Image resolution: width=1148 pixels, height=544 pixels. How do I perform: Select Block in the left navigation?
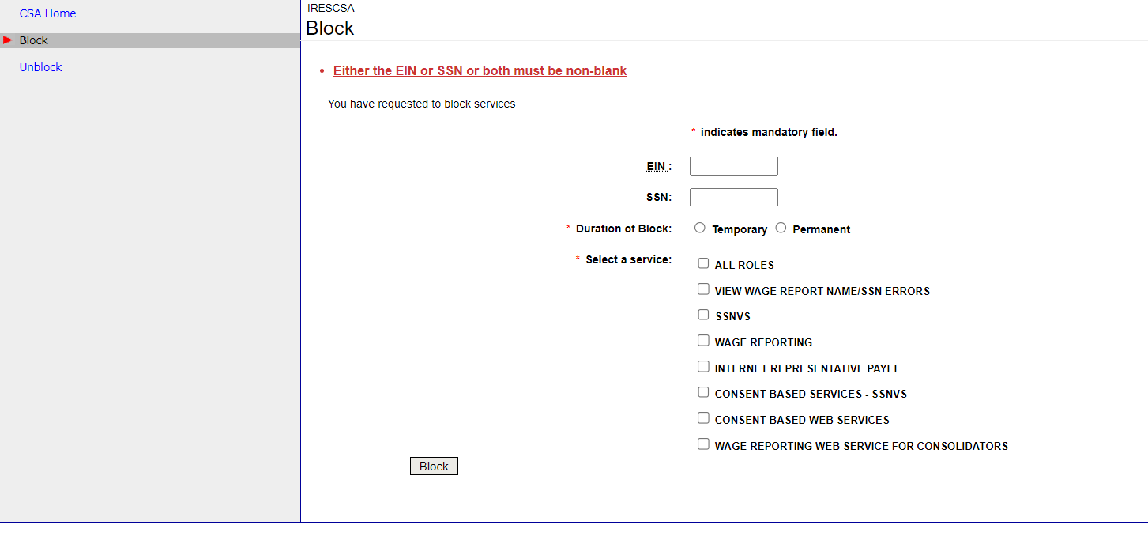point(34,40)
